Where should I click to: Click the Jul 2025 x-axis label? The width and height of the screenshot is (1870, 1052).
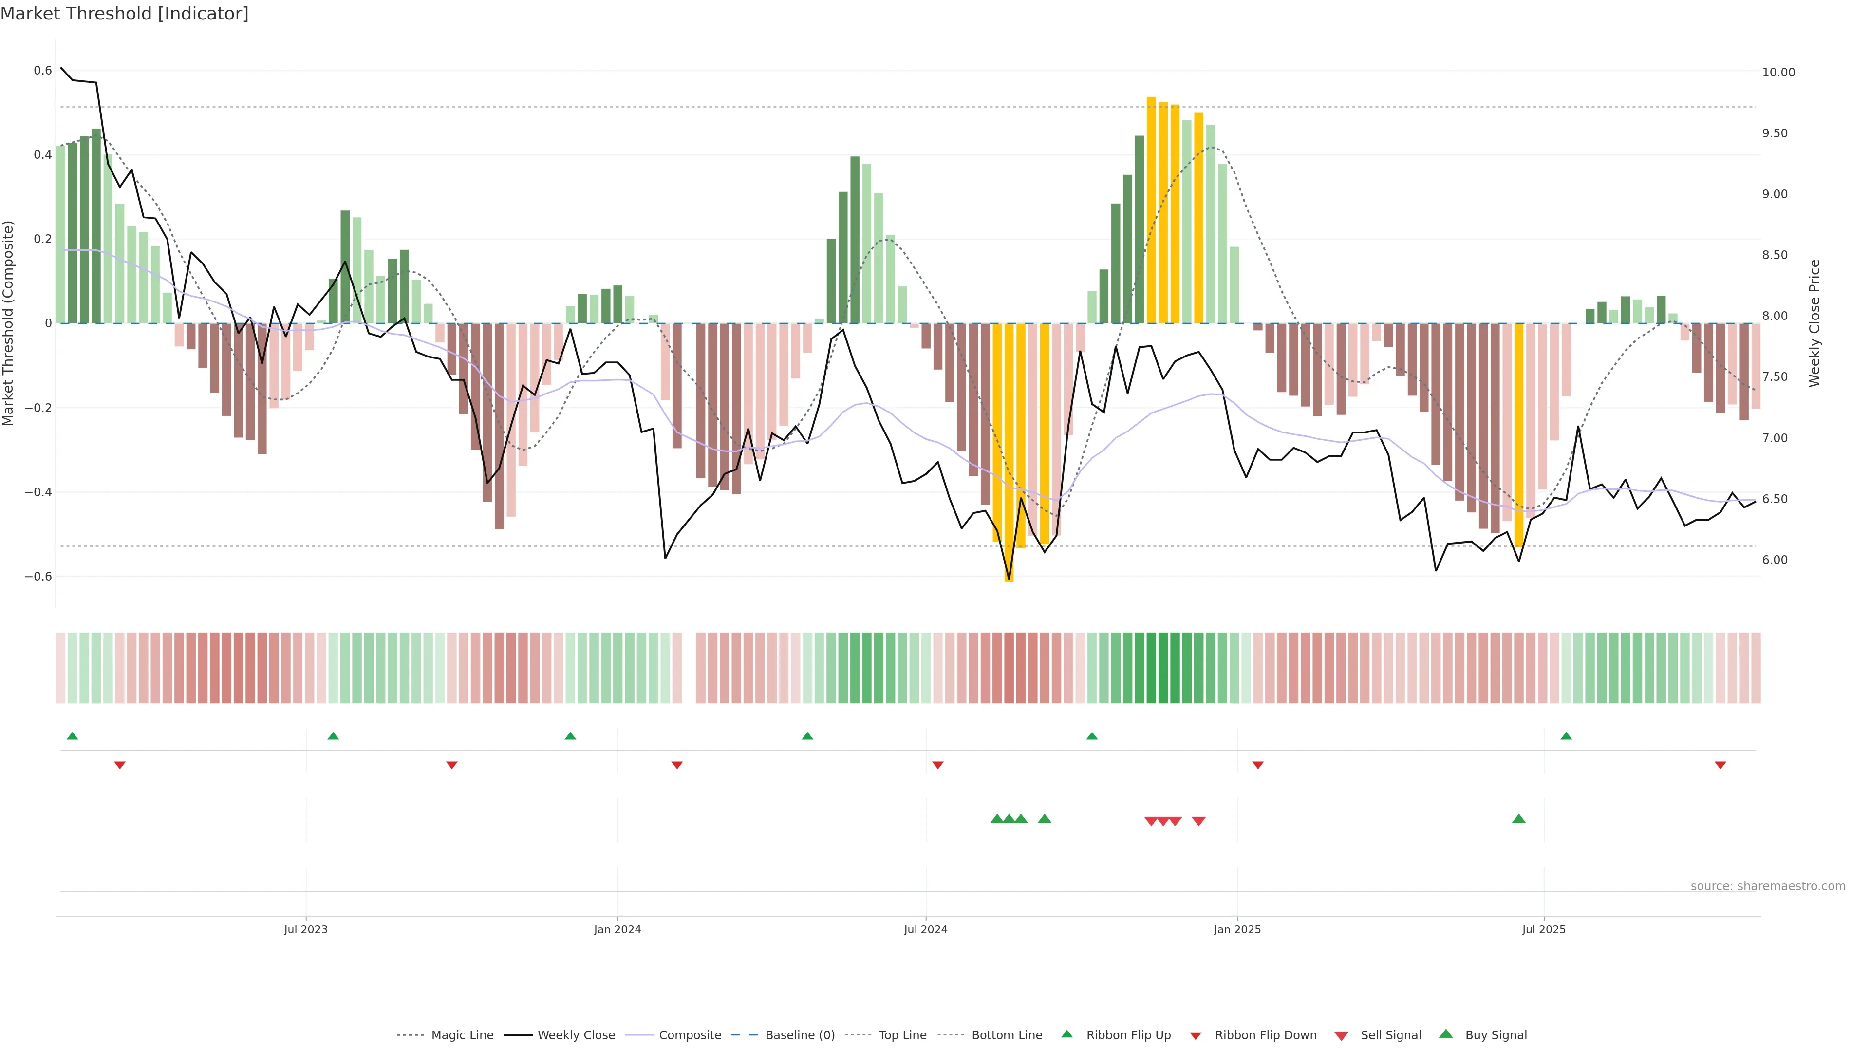[x=1544, y=929]
